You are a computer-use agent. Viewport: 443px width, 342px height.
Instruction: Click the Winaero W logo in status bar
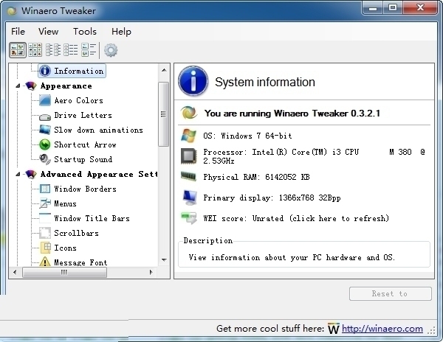point(334,329)
